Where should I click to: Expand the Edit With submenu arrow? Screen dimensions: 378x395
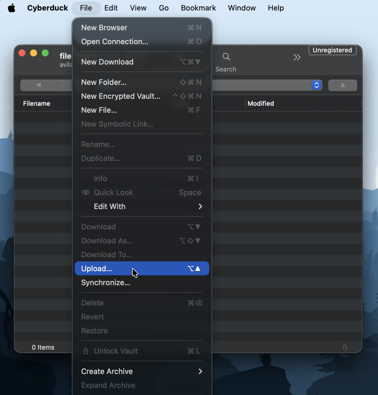pyautogui.click(x=200, y=207)
